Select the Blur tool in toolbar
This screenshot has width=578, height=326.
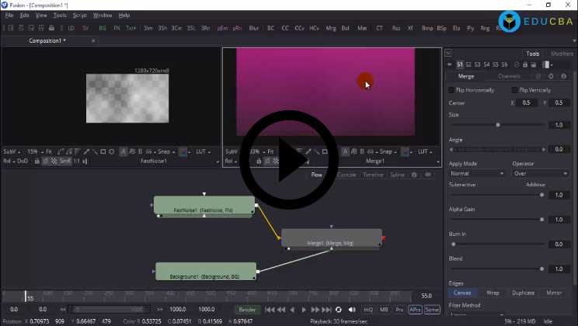pos(254,28)
